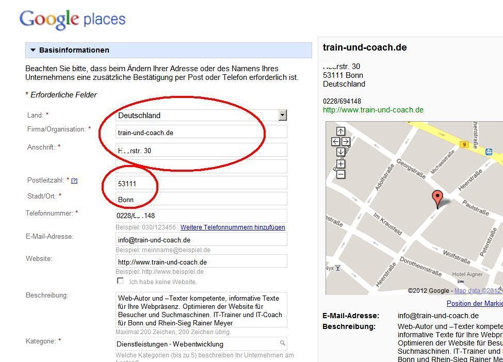Click the Stadt/Ort field containing Bonn
The height and width of the screenshot is (362, 503).
coord(201,199)
